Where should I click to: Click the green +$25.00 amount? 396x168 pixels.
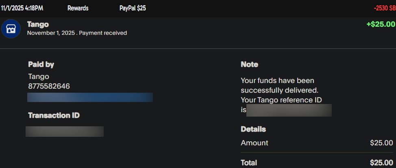(x=381, y=24)
